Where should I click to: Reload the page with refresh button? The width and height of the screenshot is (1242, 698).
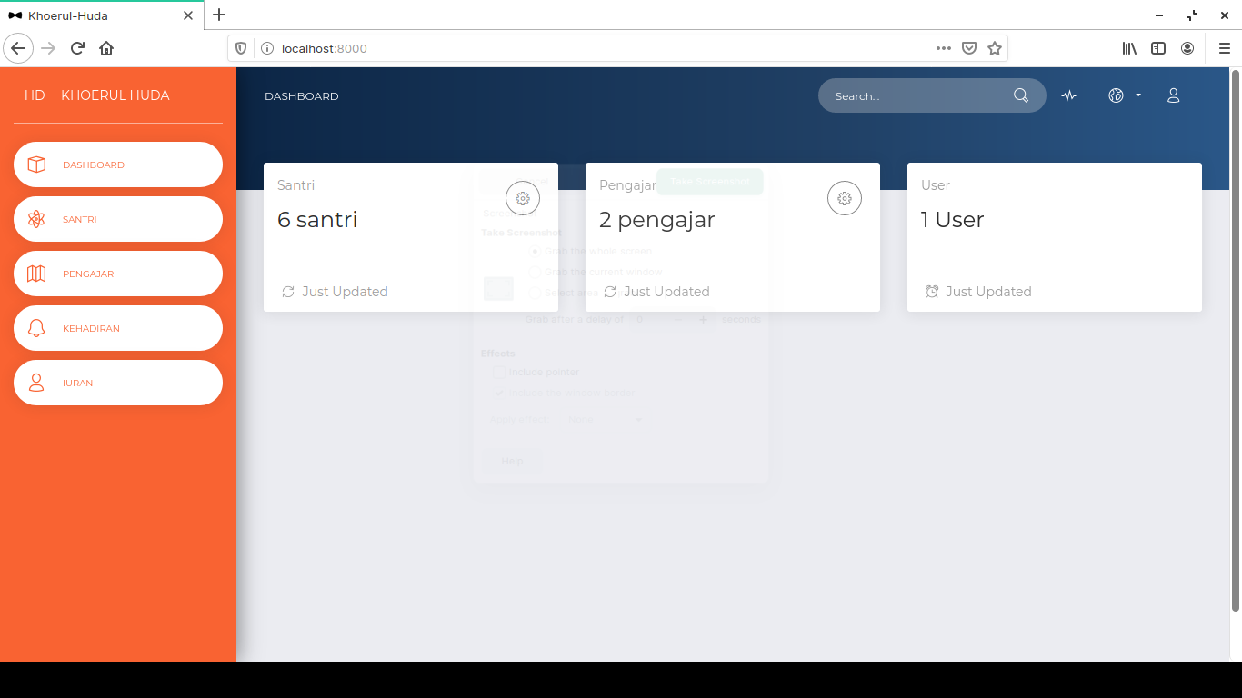77,48
